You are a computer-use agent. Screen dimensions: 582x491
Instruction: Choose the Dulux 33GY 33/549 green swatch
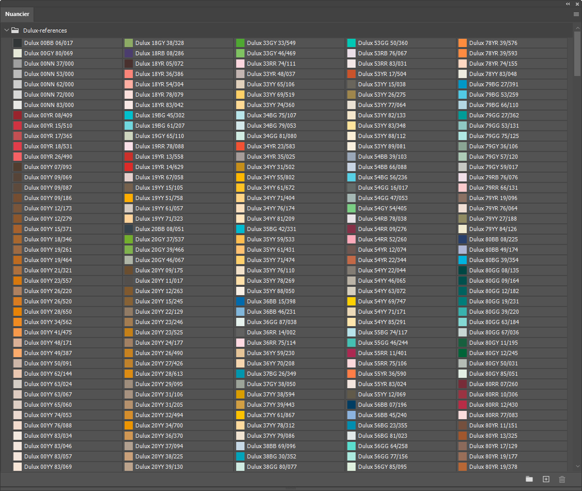(x=240, y=43)
